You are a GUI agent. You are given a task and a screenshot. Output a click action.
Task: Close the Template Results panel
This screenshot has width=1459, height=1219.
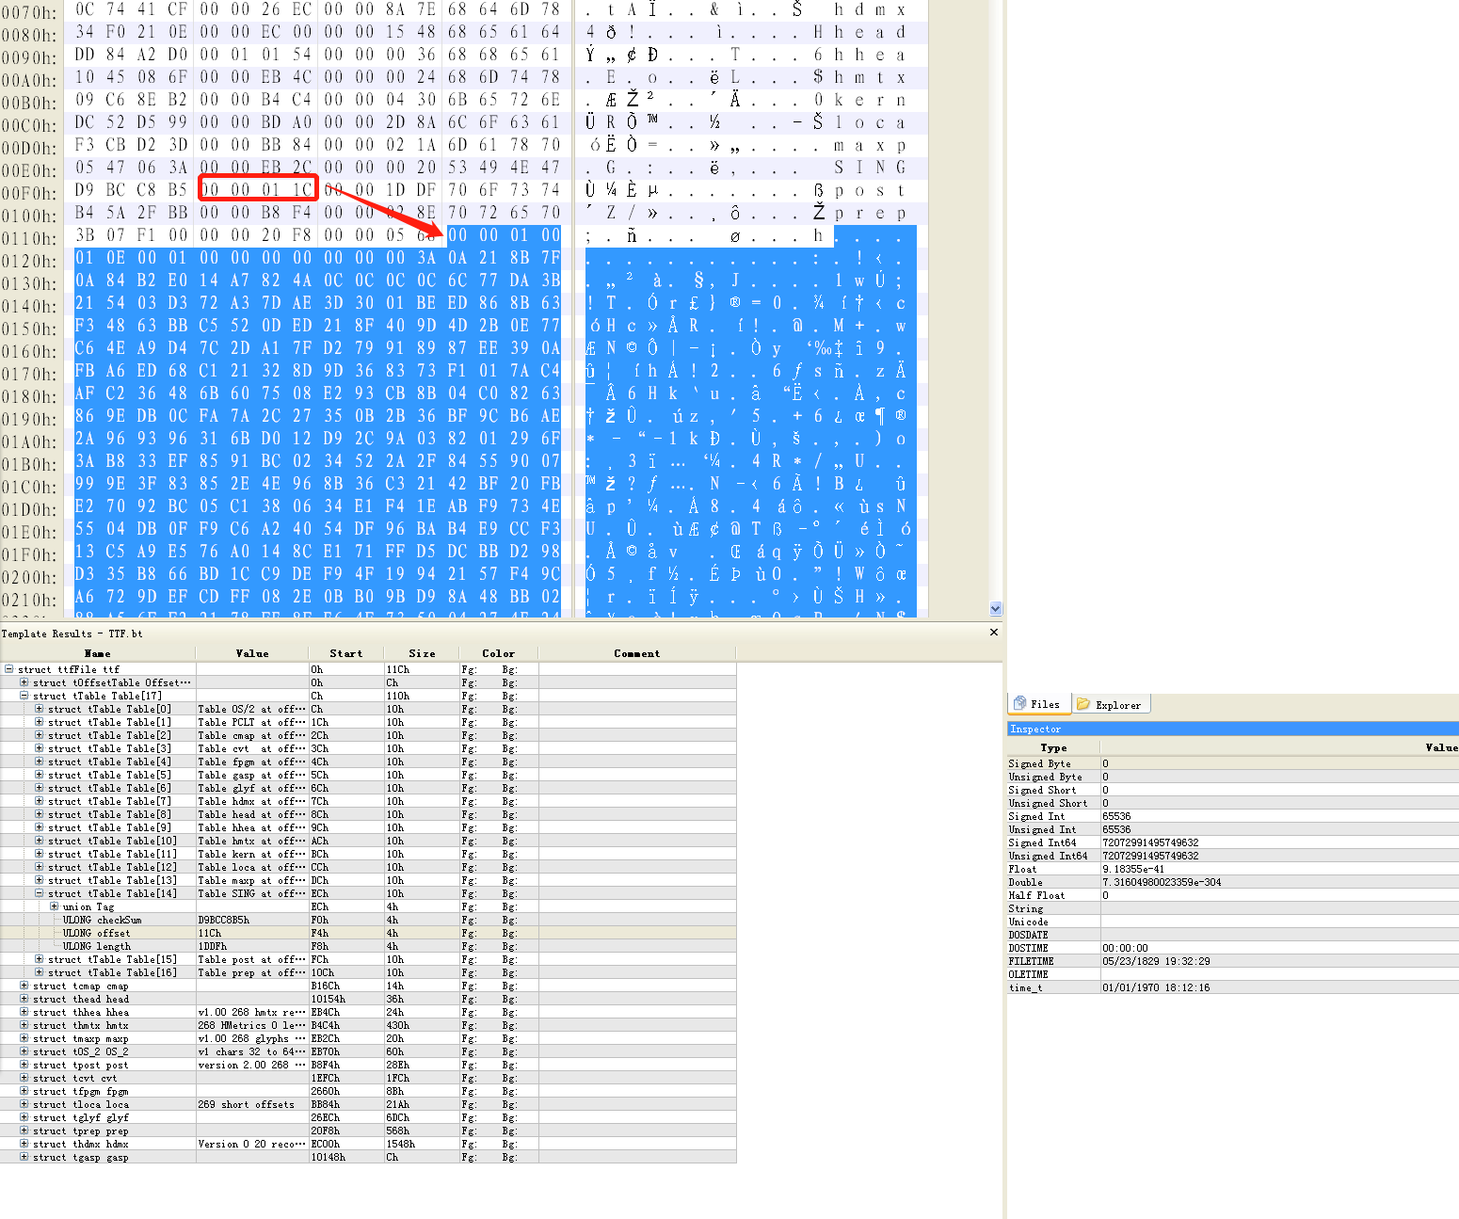pos(994,632)
